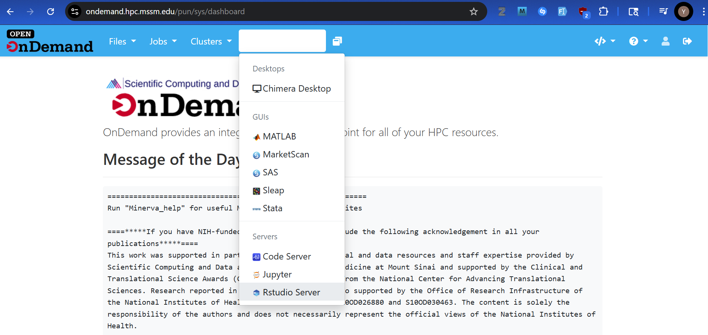Open the Chrome profile avatar Y

[x=684, y=12]
